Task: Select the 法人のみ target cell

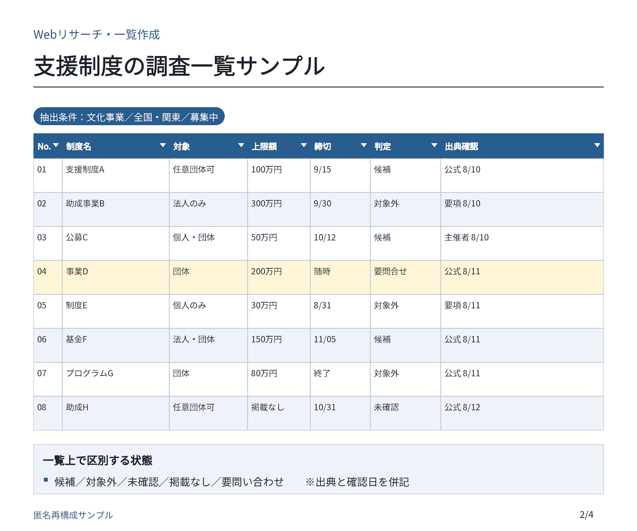Action: 208,209
